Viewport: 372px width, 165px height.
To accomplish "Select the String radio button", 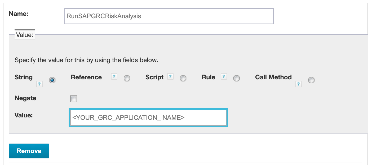I will pos(52,80).
